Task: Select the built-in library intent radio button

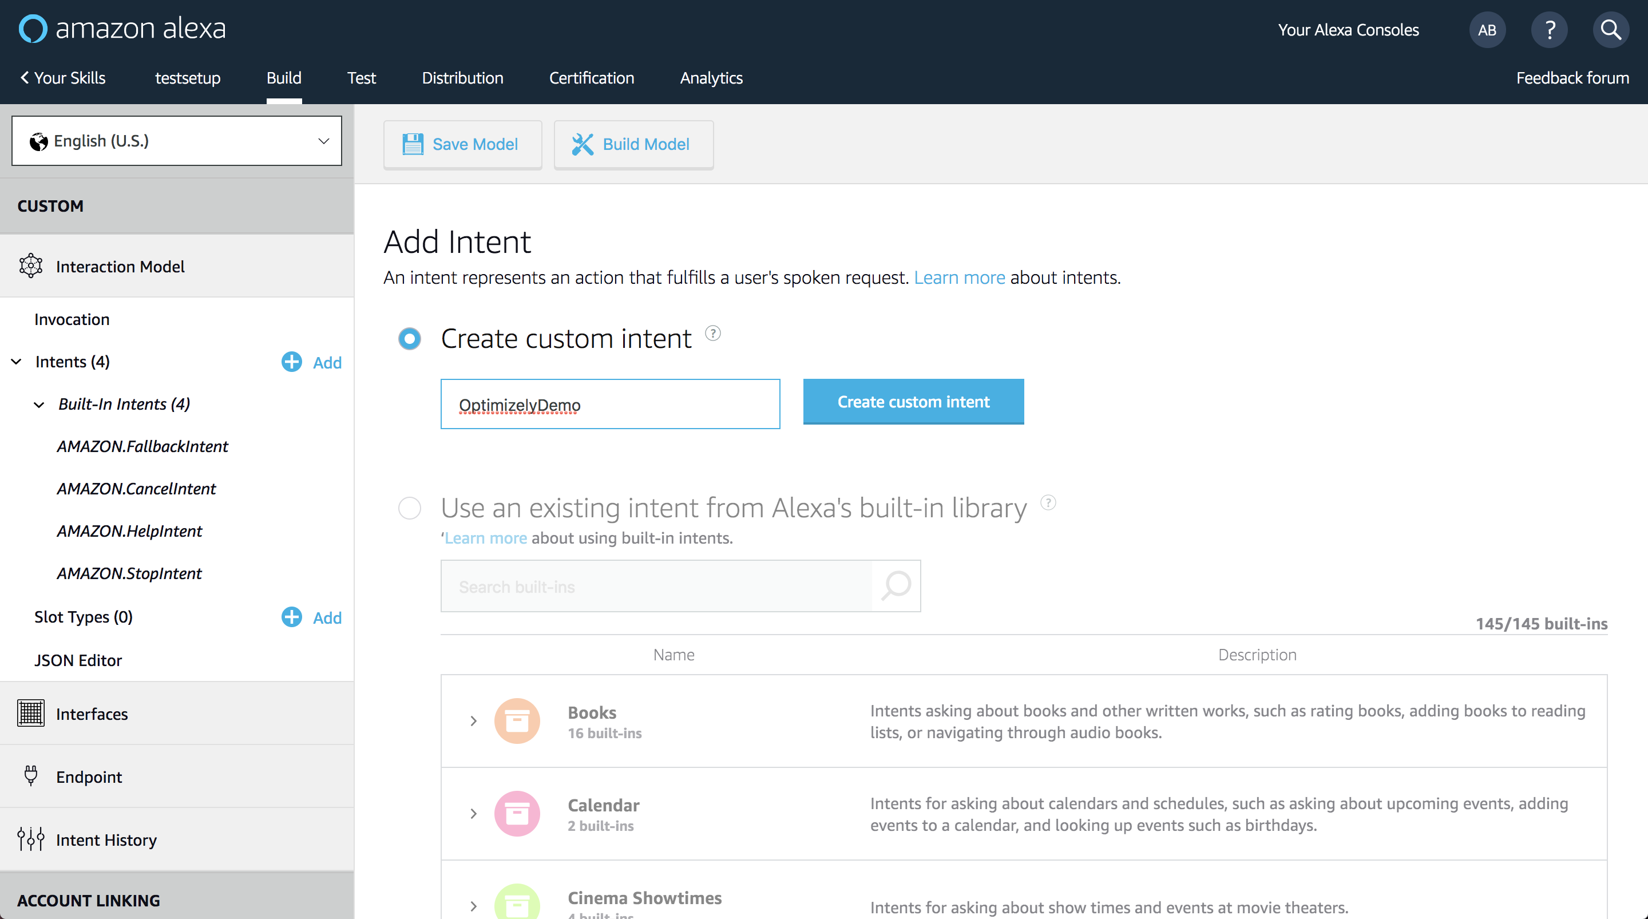Action: (410, 508)
